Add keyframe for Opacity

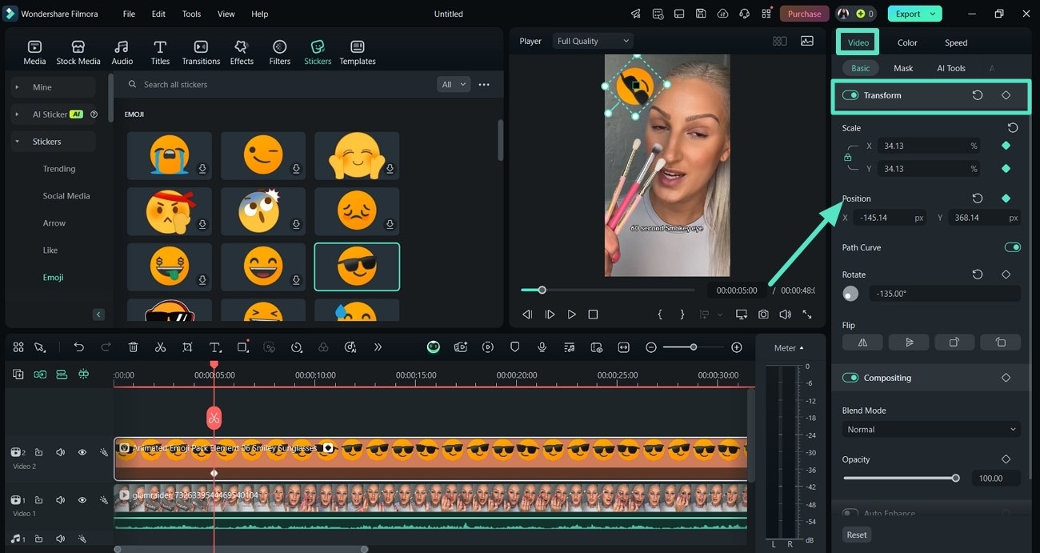point(1006,459)
